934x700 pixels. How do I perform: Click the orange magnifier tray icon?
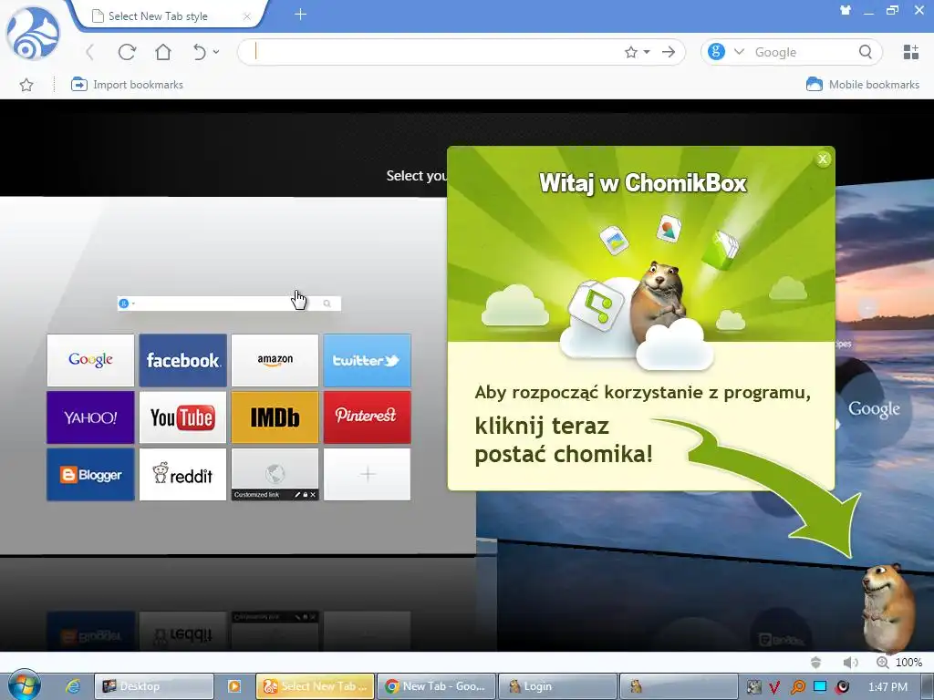(797, 687)
